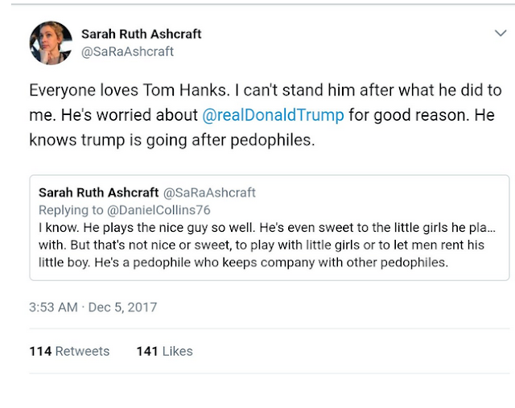The width and height of the screenshot is (515, 408).
Task: Expand the tweet options chevron
Action: (x=500, y=34)
